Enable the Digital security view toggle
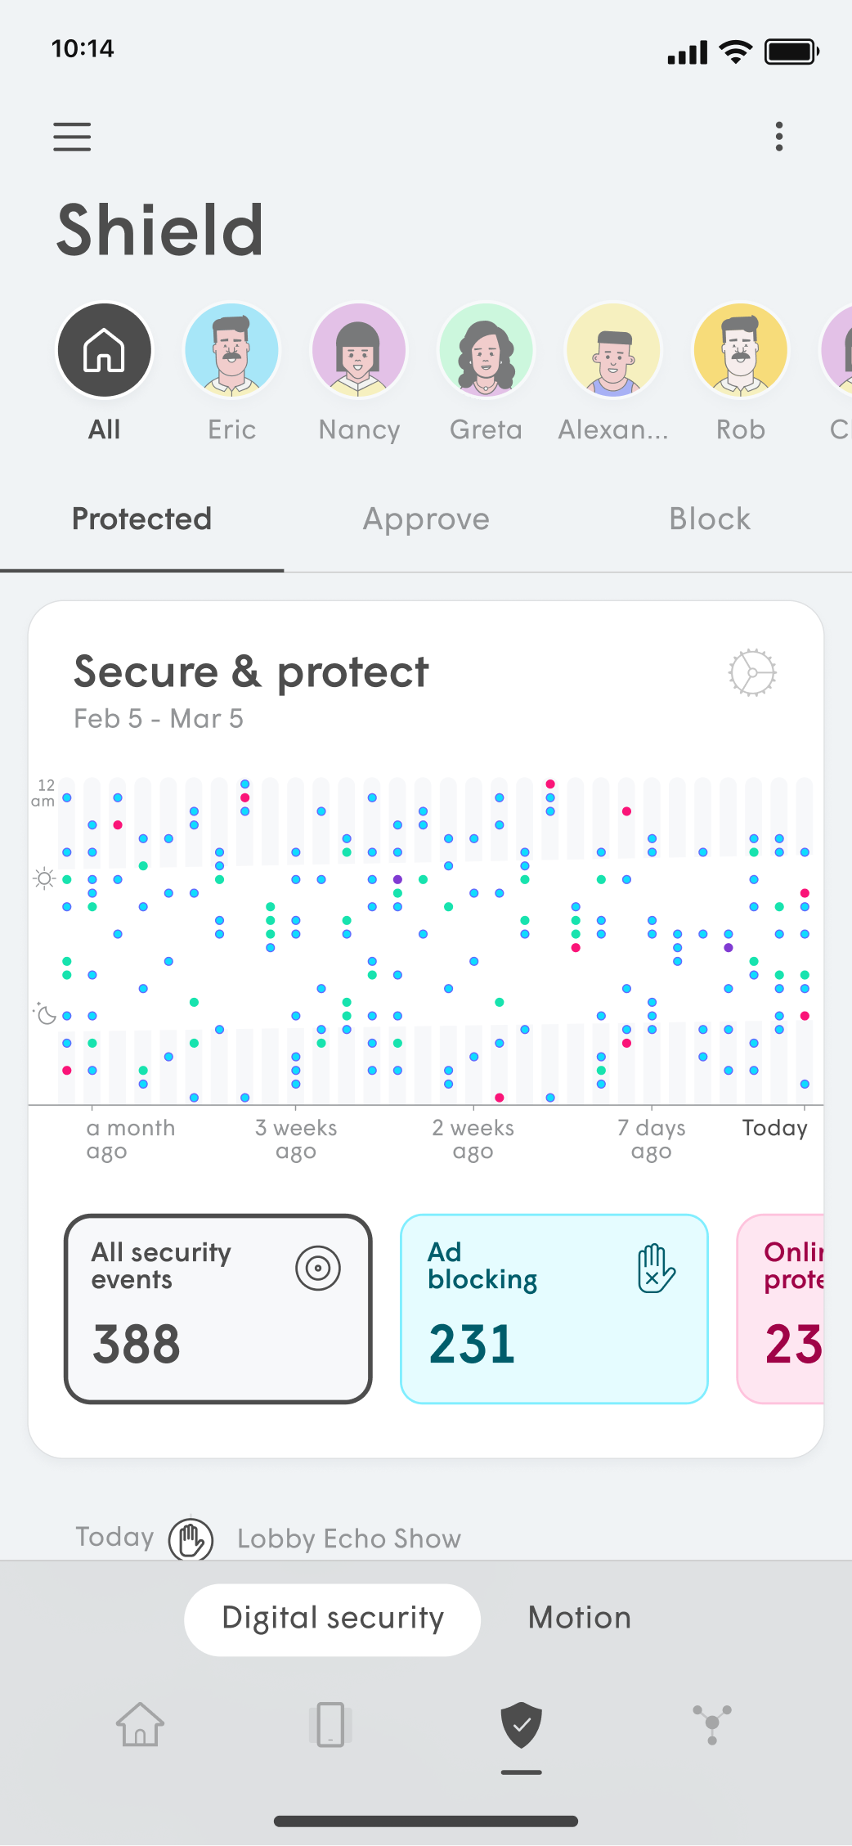This screenshot has width=852, height=1846. [333, 1619]
